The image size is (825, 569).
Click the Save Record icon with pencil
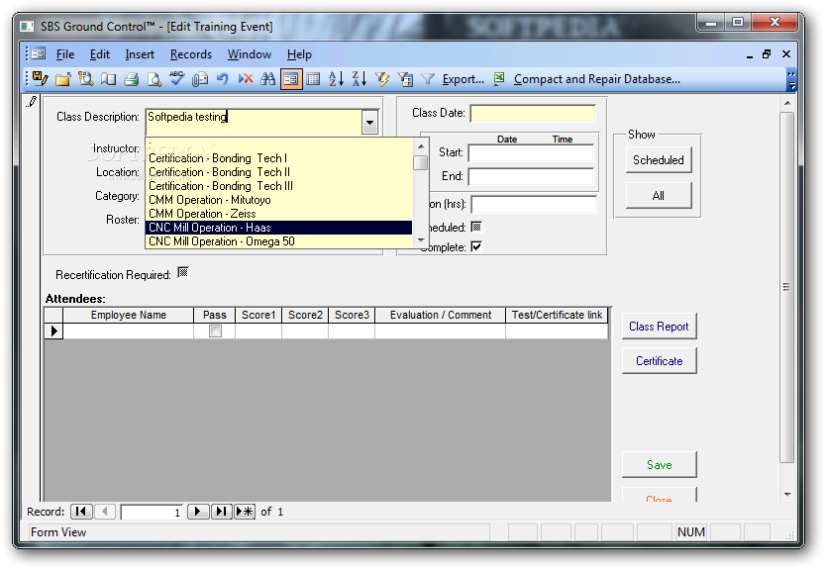[x=40, y=79]
